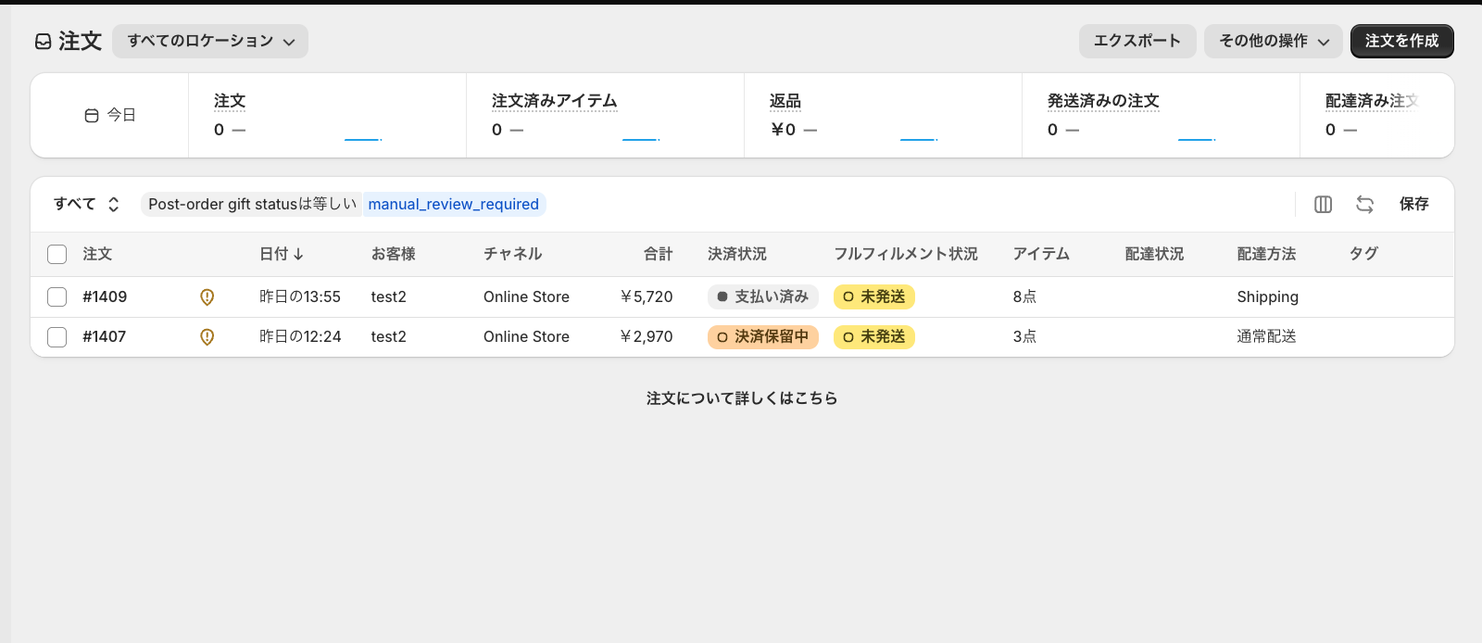Click the エクスポート button
Viewport: 1482px width, 643px height.
pyautogui.click(x=1137, y=41)
